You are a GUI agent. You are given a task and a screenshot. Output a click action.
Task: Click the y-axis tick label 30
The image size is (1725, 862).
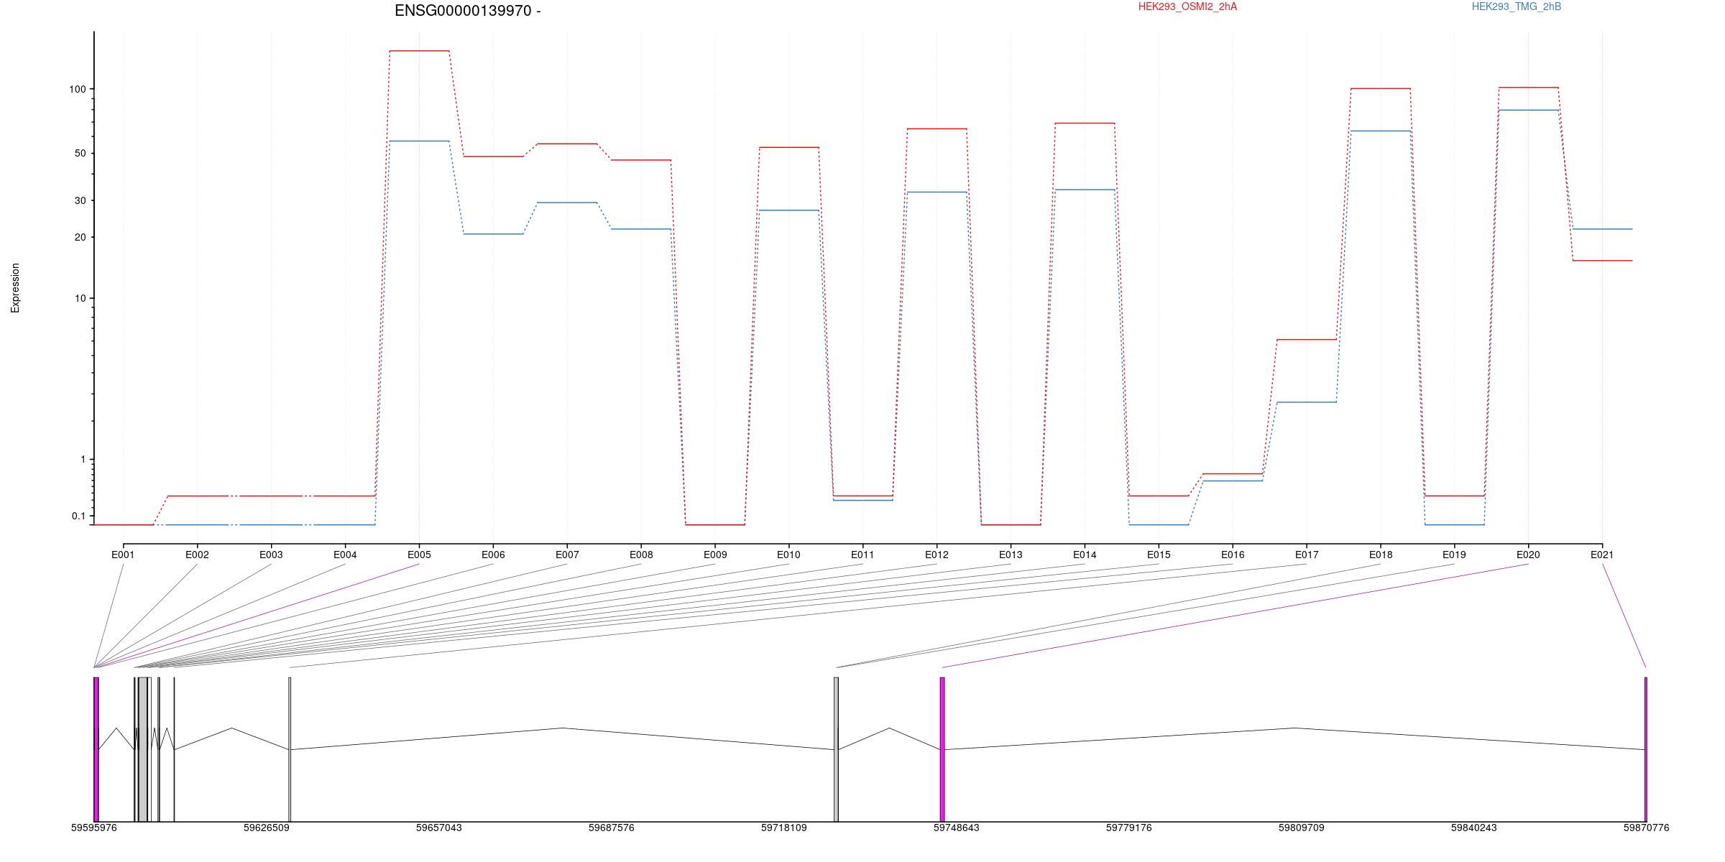(x=80, y=200)
